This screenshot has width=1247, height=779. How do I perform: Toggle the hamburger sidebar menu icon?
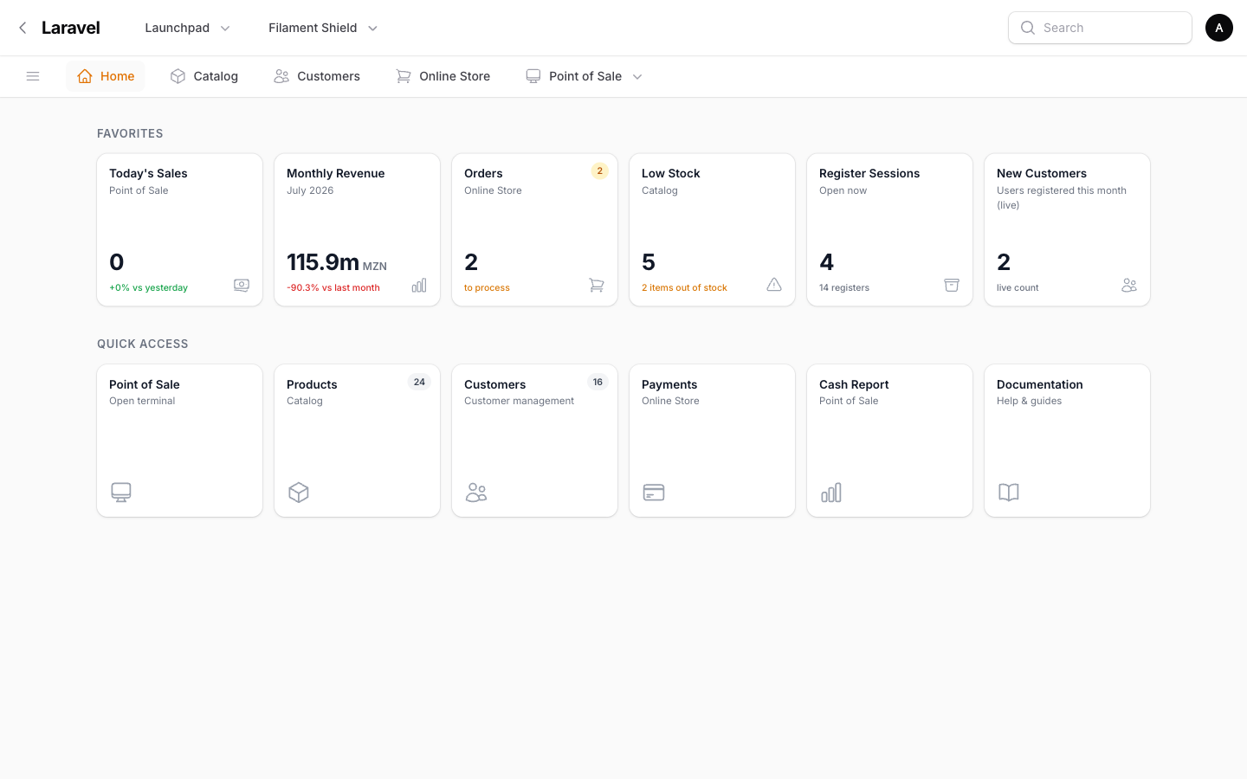click(x=33, y=76)
